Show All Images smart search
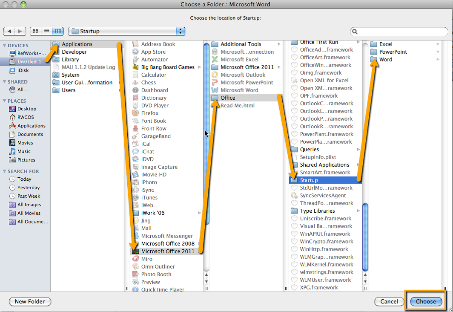 [25, 205]
